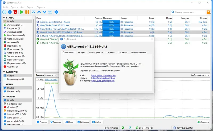Open Используемое ПО tab in dialog
Viewport: 213px width, 131px height.
click(139, 52)
